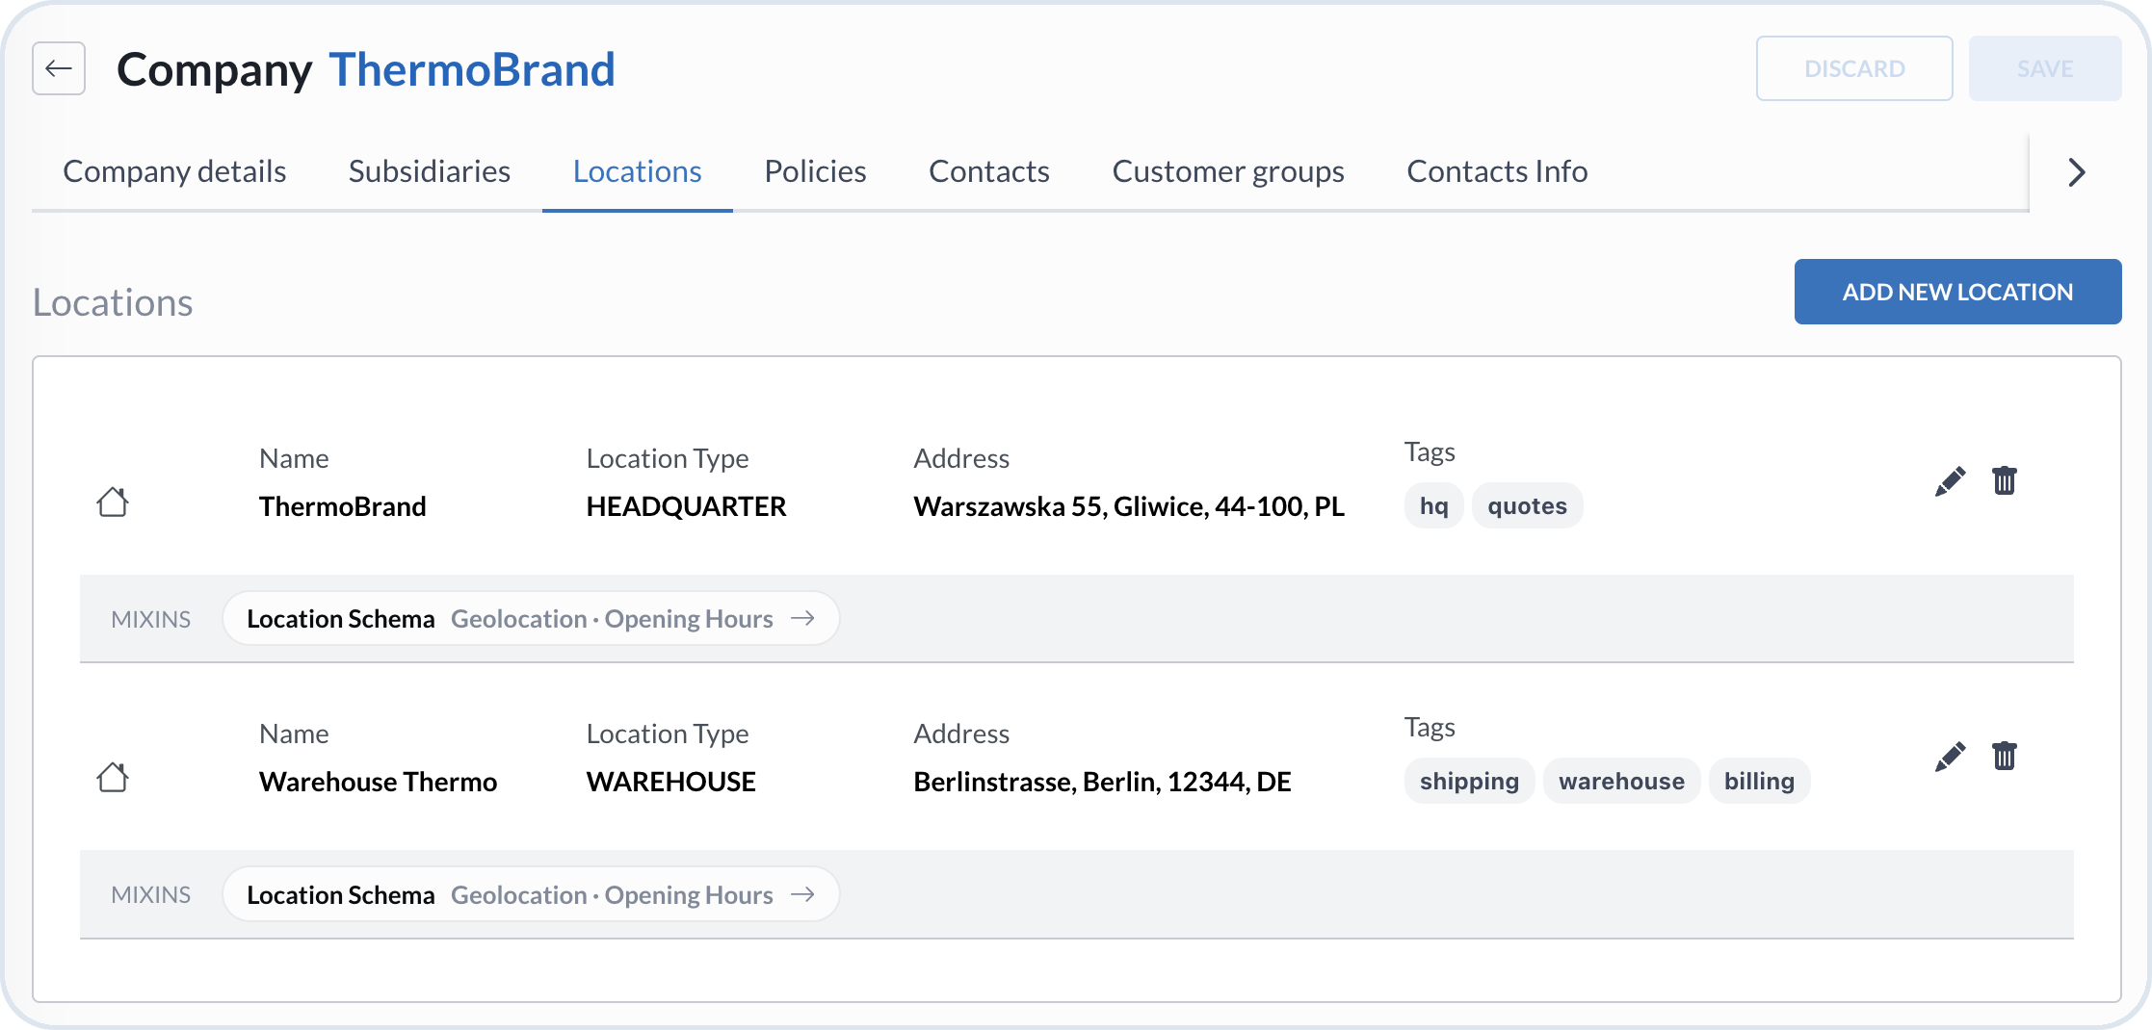Click the quotes tag

[x=1527, y=505]
